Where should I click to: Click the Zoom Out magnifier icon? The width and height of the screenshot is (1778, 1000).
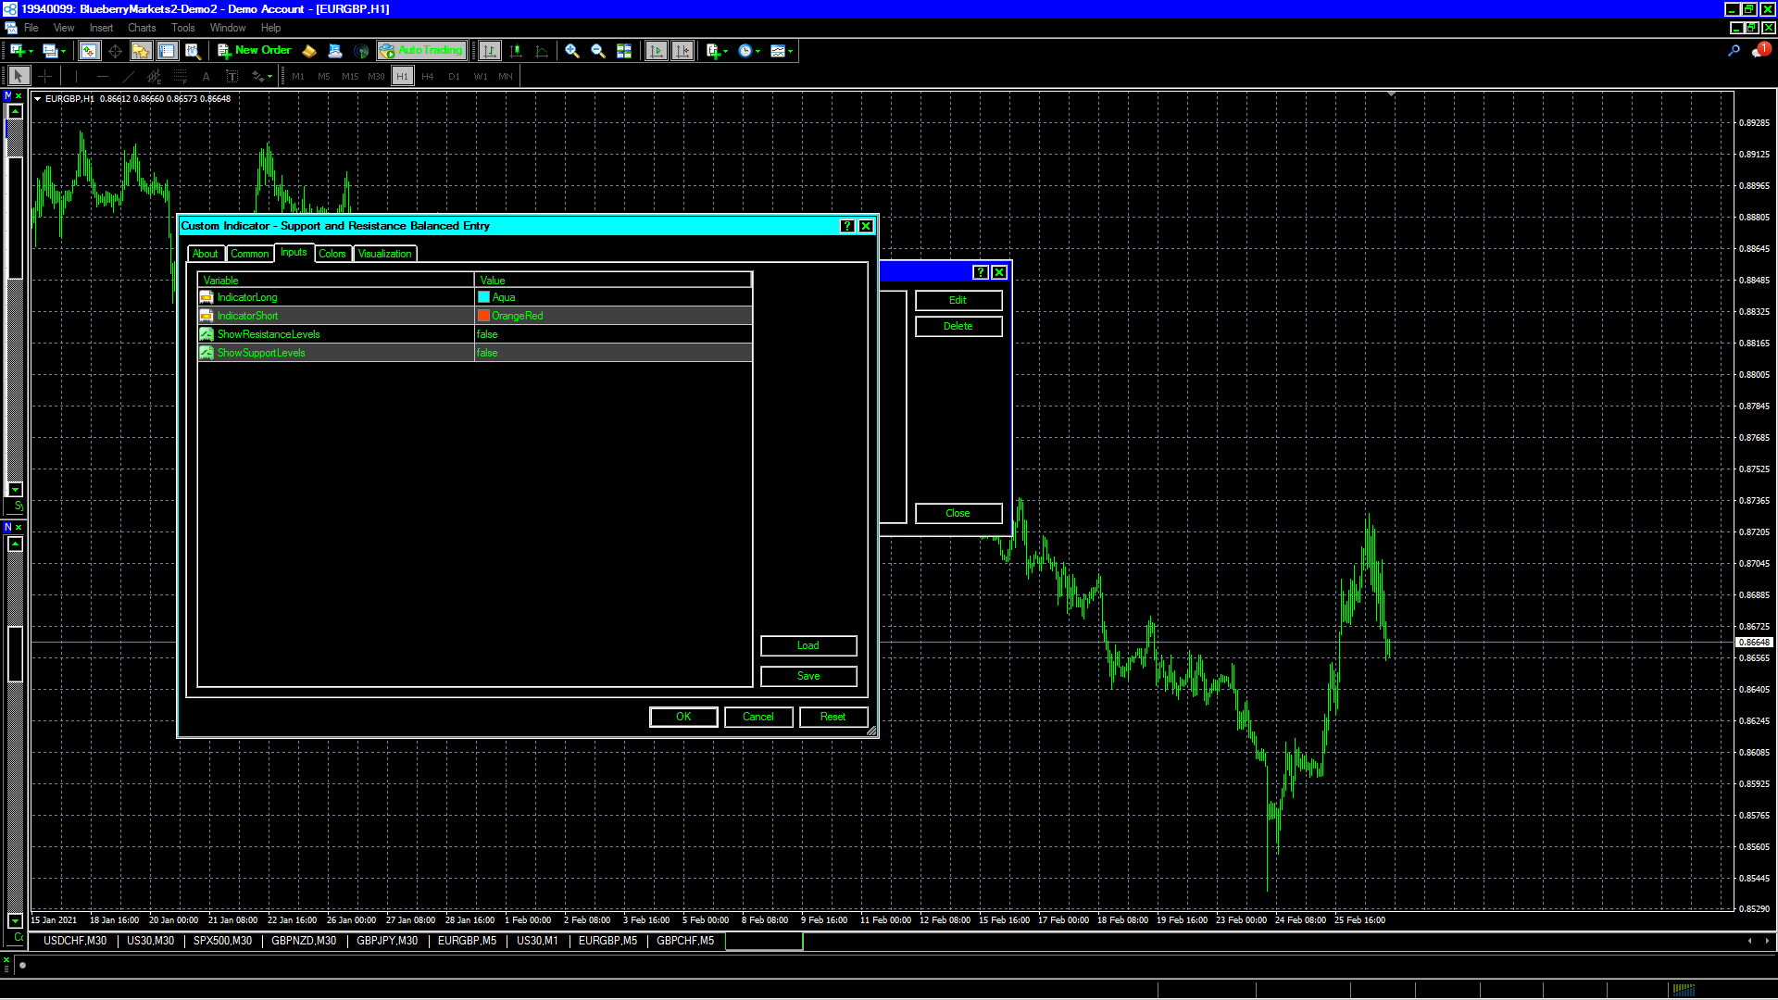(598, 51)
